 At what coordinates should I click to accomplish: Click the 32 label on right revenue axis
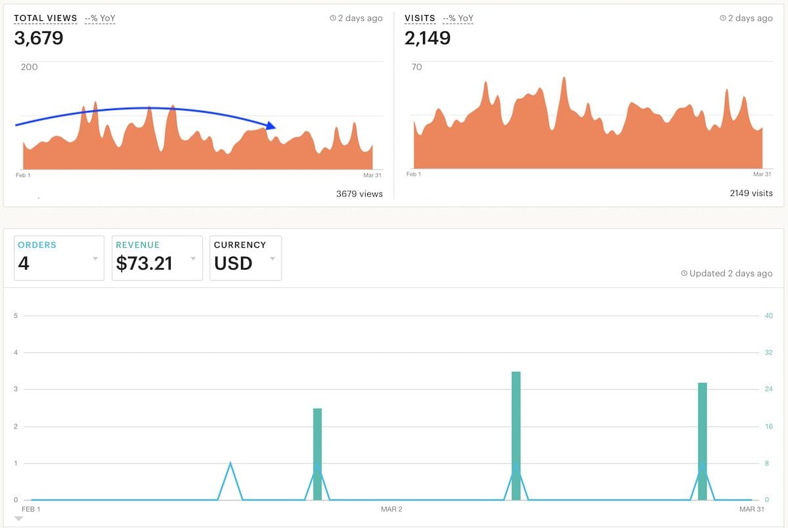point(769,353)
